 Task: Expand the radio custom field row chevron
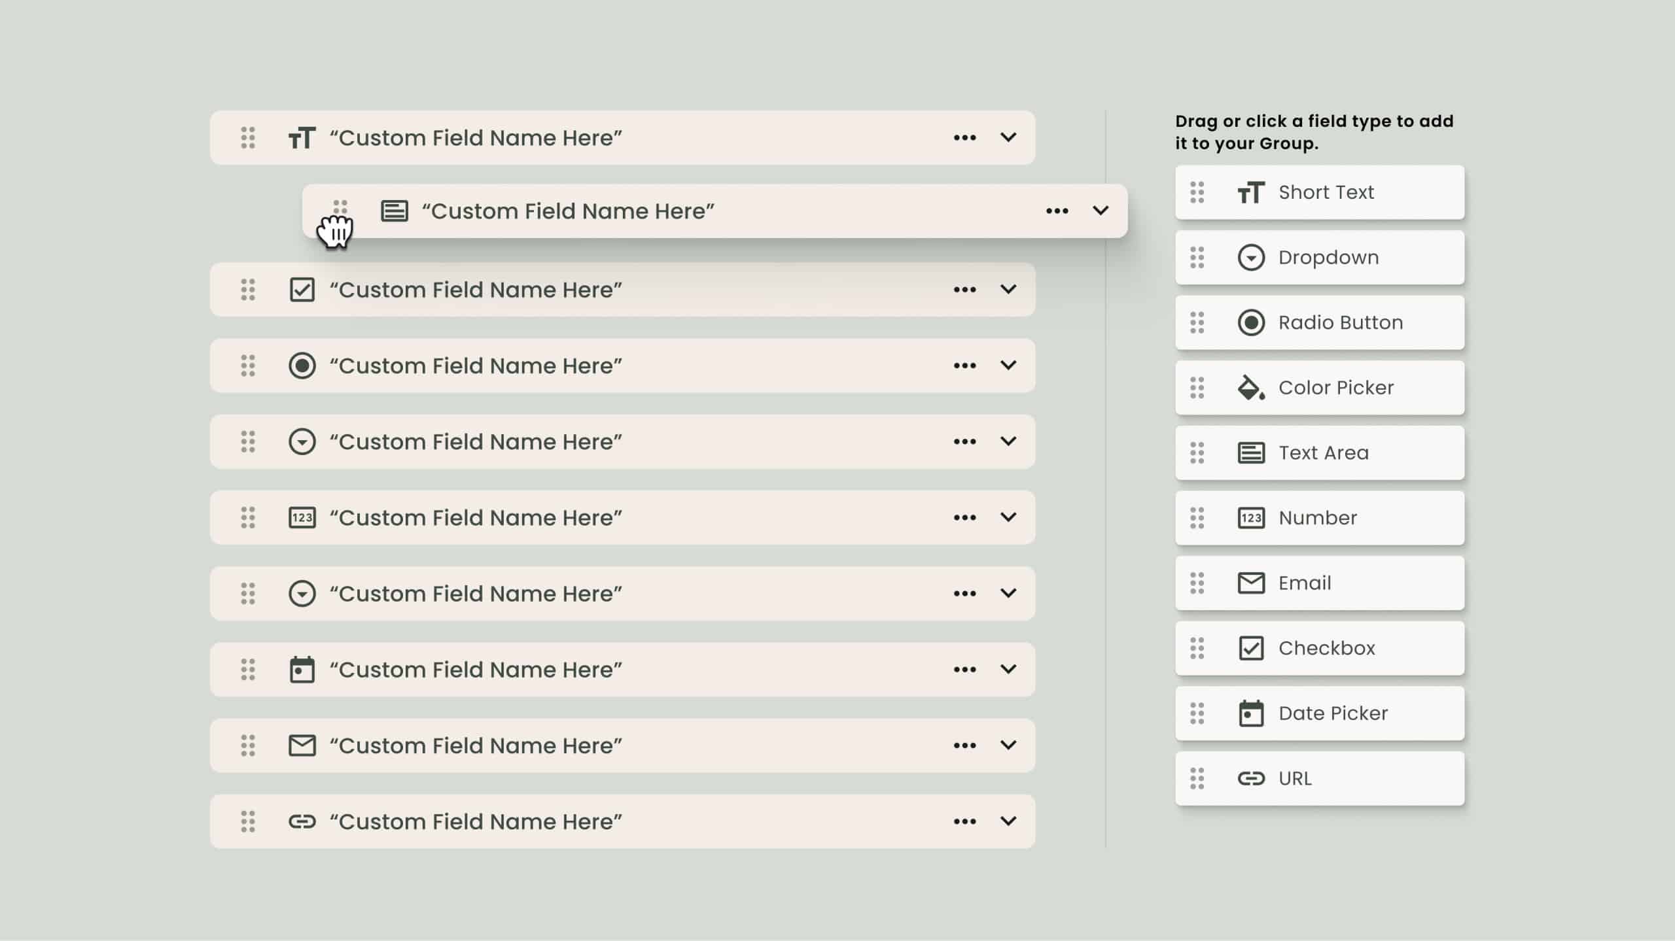tap(1008, 365)
